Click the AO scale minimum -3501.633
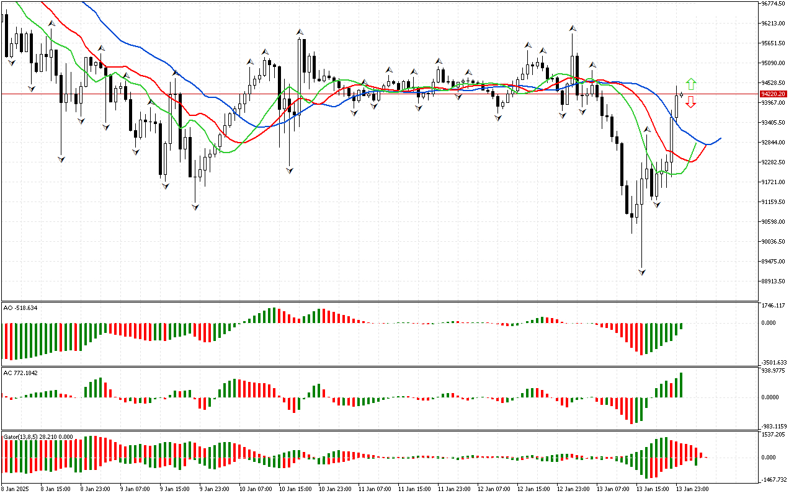The width and height of the screenshot is (794, 496). click(774, 363)
